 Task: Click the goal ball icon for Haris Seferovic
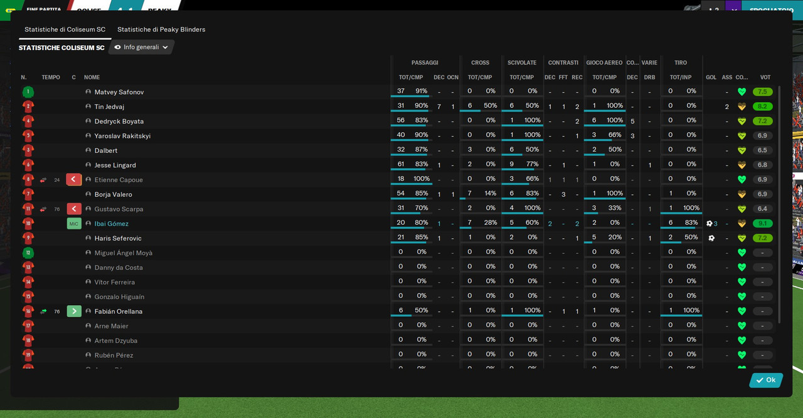[x=711, y=238]
